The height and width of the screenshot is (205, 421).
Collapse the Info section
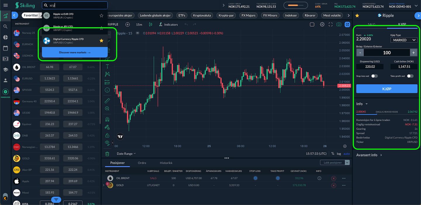(x=362, y=104)
